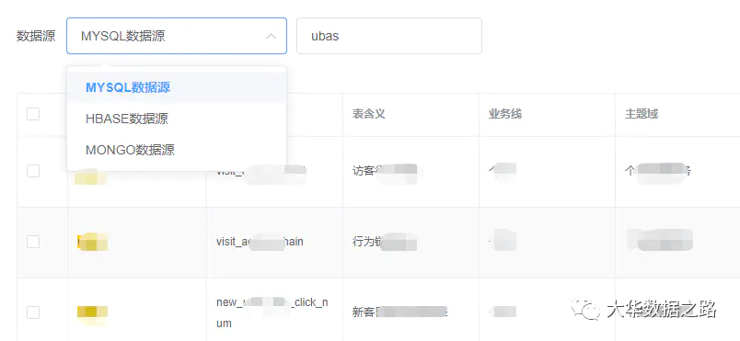Click the 业务线 column header
Screen dimensions: 740x341
coord(505,114)
